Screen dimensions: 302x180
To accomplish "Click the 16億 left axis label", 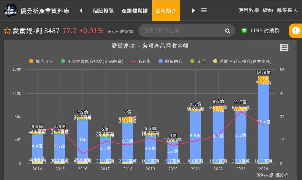I will click(17, 69).
